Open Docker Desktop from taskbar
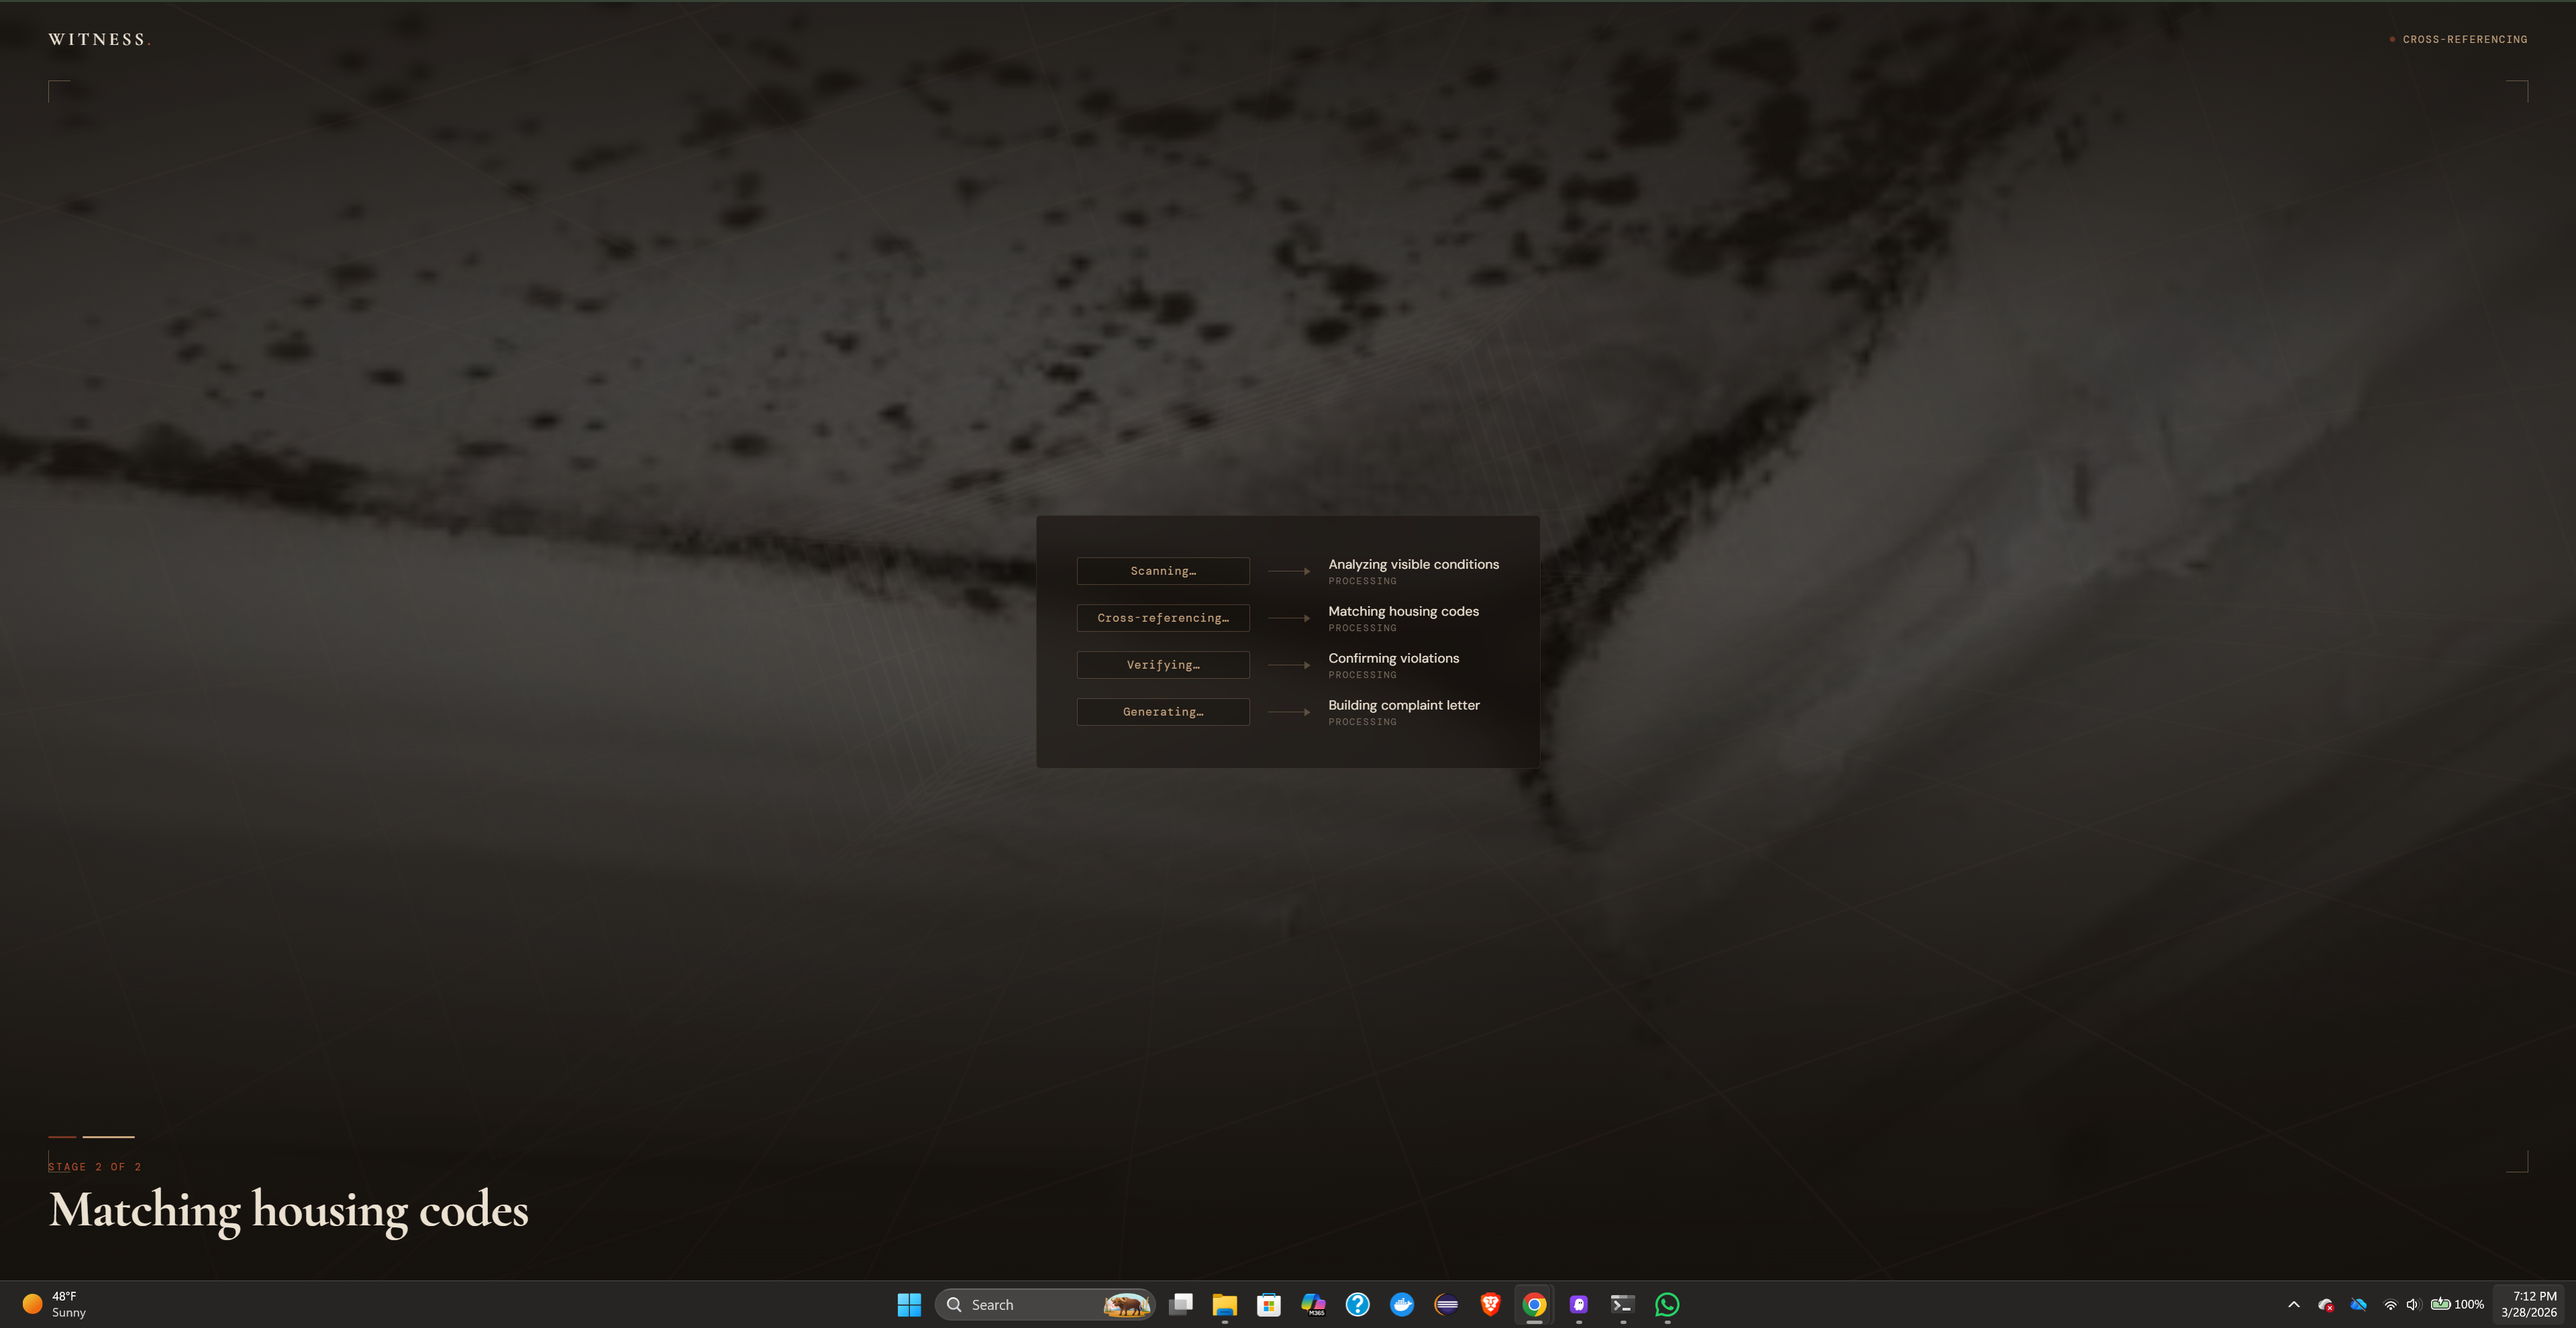The width and height of the screenshot is (2576, 1328). click(1402, 1304)
